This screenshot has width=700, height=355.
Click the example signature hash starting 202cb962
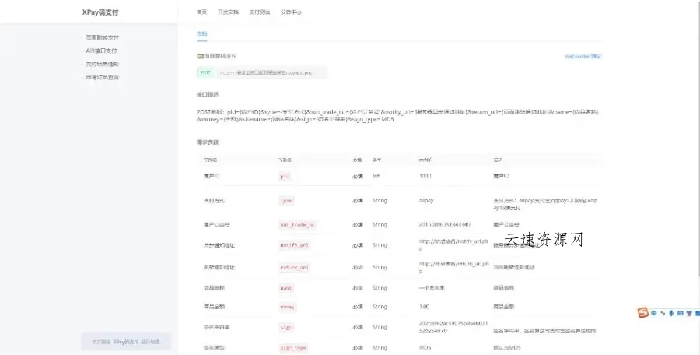[453, 327]
